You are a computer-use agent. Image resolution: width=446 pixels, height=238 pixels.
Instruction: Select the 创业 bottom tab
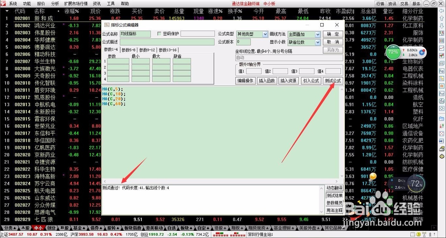coord(51,228)
